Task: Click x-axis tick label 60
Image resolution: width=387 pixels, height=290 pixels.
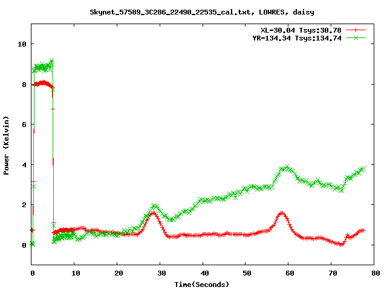Action: 290,273
